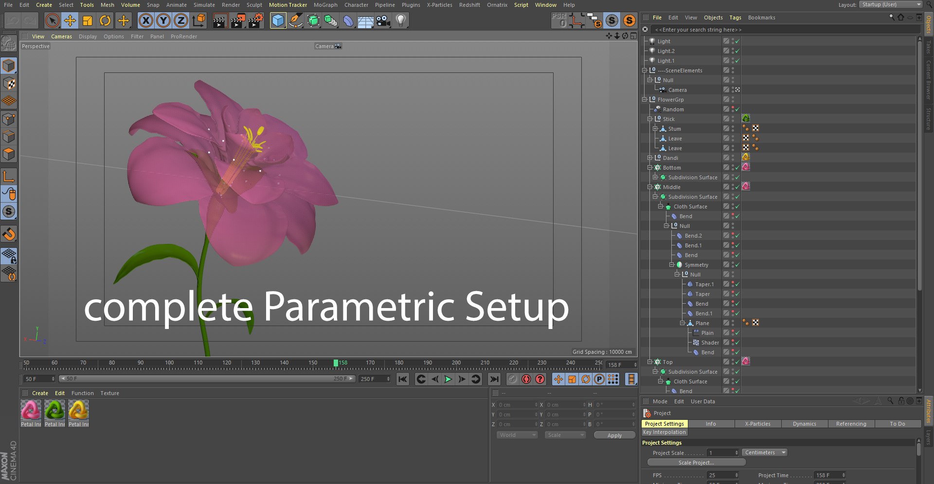Toggle the X axis lock
Screen dimensions: 934x484
coord(145,20)
